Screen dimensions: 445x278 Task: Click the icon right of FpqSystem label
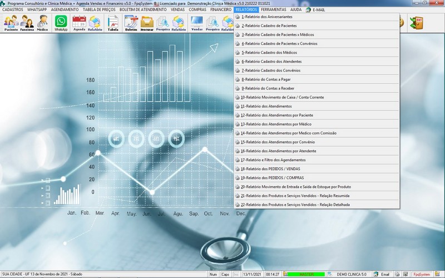click(x=437, y=274)
